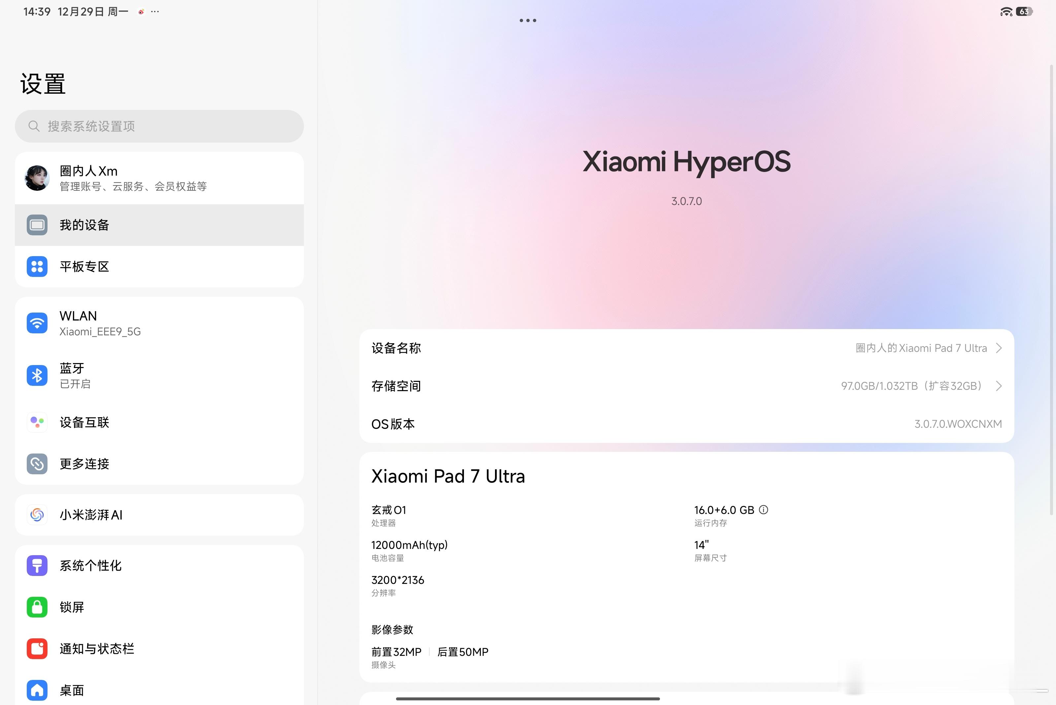Open Lock Screen (锁屏) green lock icon
This screenshot has height=705, width=1056.
tap(37, 607)
